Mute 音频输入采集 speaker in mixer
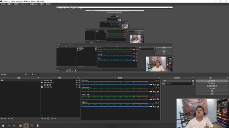This screenshot has width=229, height=128. point(154,99)
